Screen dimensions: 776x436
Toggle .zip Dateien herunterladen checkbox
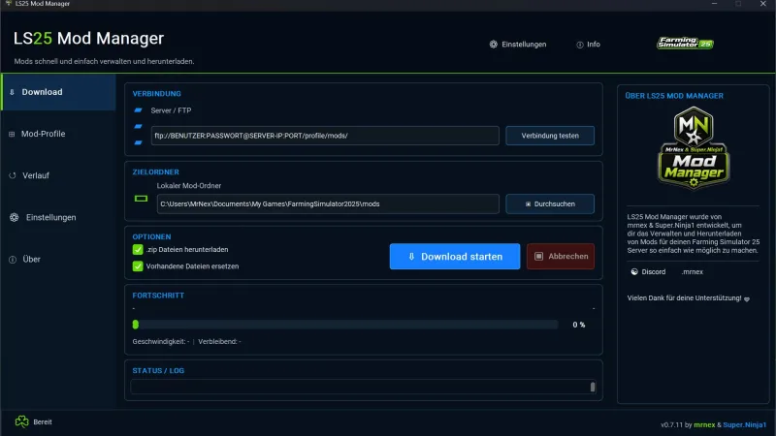click(138, 250)
